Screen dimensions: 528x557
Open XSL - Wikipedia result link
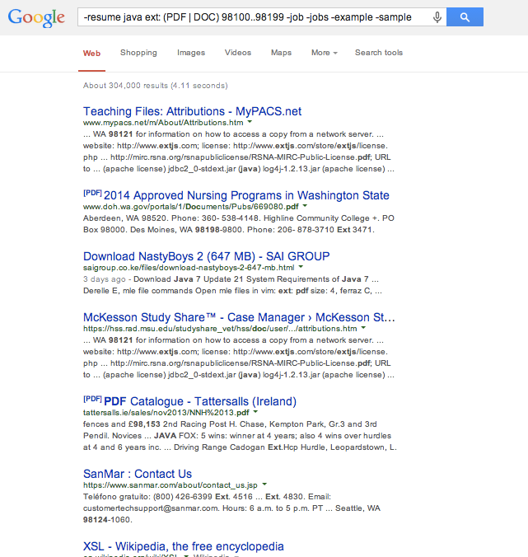click(x=183, y=546)
